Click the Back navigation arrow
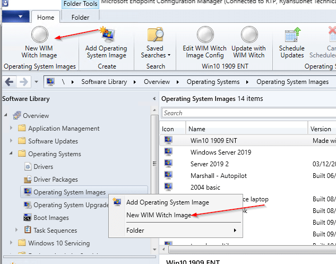Screen dimensions: 336x264 click(x=9, y=82)
